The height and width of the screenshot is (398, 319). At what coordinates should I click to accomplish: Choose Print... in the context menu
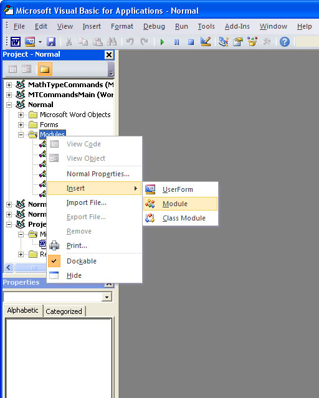pos(95,245)
